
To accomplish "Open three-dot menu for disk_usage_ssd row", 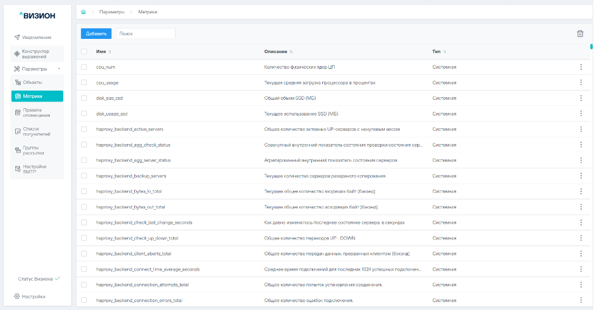I will point(580,114).
